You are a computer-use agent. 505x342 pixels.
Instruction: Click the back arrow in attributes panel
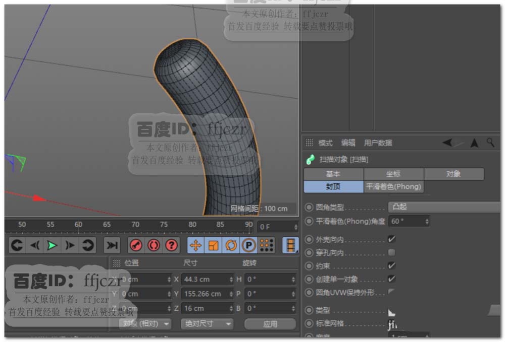[x=448, y=143]
